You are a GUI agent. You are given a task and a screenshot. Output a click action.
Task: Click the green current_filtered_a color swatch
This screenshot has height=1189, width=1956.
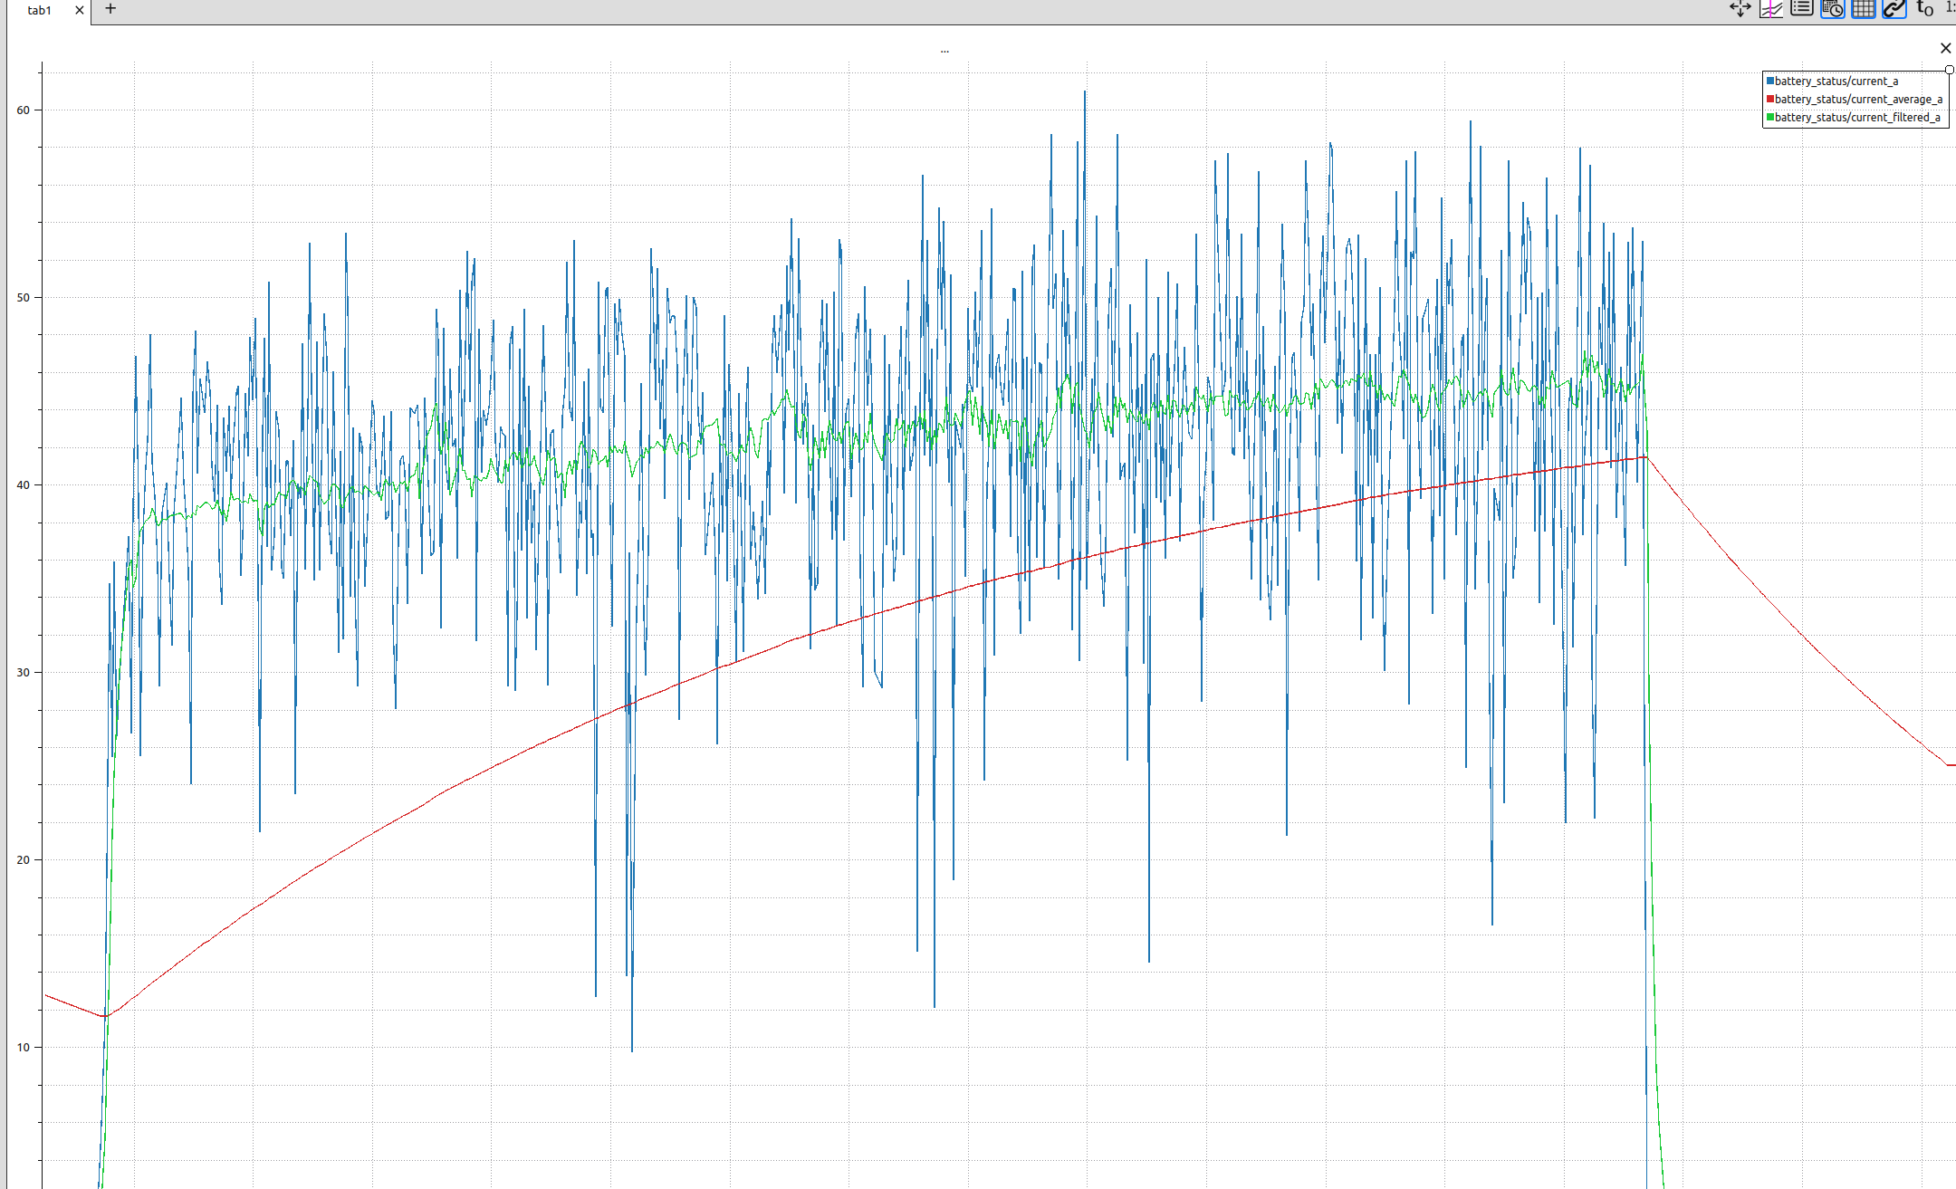click(x=1770, y=118)
